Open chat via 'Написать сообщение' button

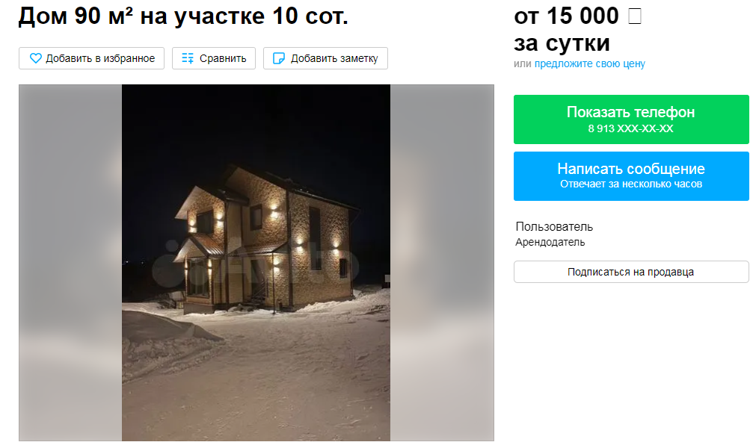[x=631, y=176]
